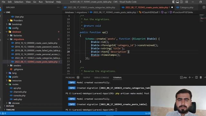Image resolution: width=206 pixels, height=116 pixels.
Task: Switch to the DEBUG CONSOLE panel tab
Action: pyautogui.click(x=101, y=78)
